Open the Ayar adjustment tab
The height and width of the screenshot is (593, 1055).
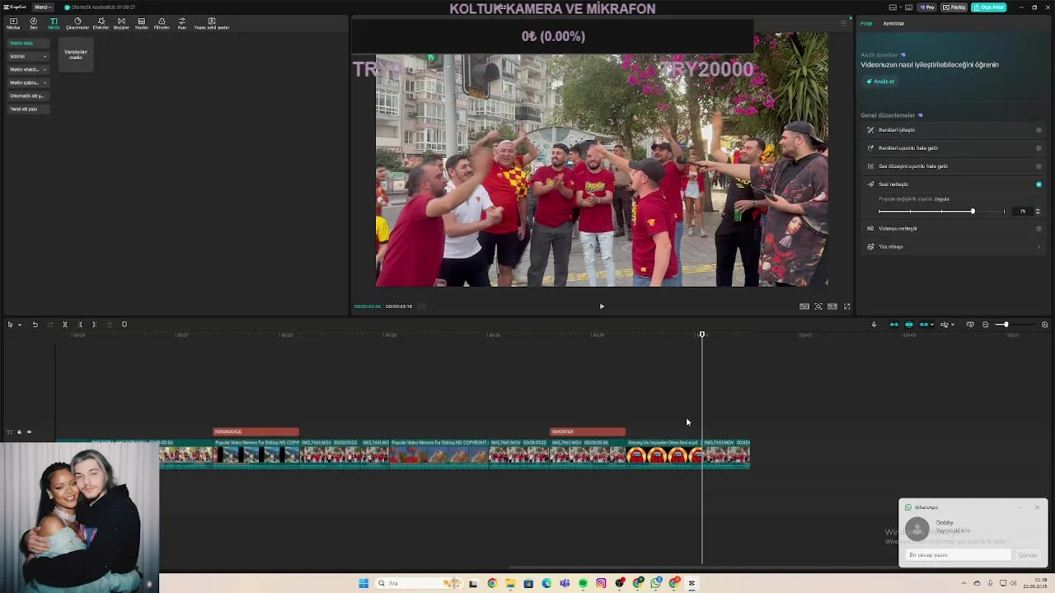(182, 23)
